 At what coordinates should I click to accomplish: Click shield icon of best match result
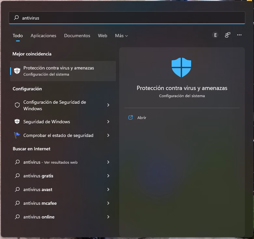pyautogui.click(x=17, y=71)
